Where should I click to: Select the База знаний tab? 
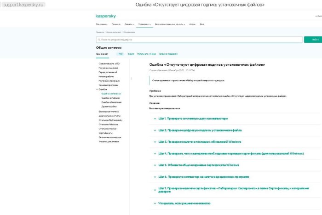pyautogui.click(x=102, y=54)
